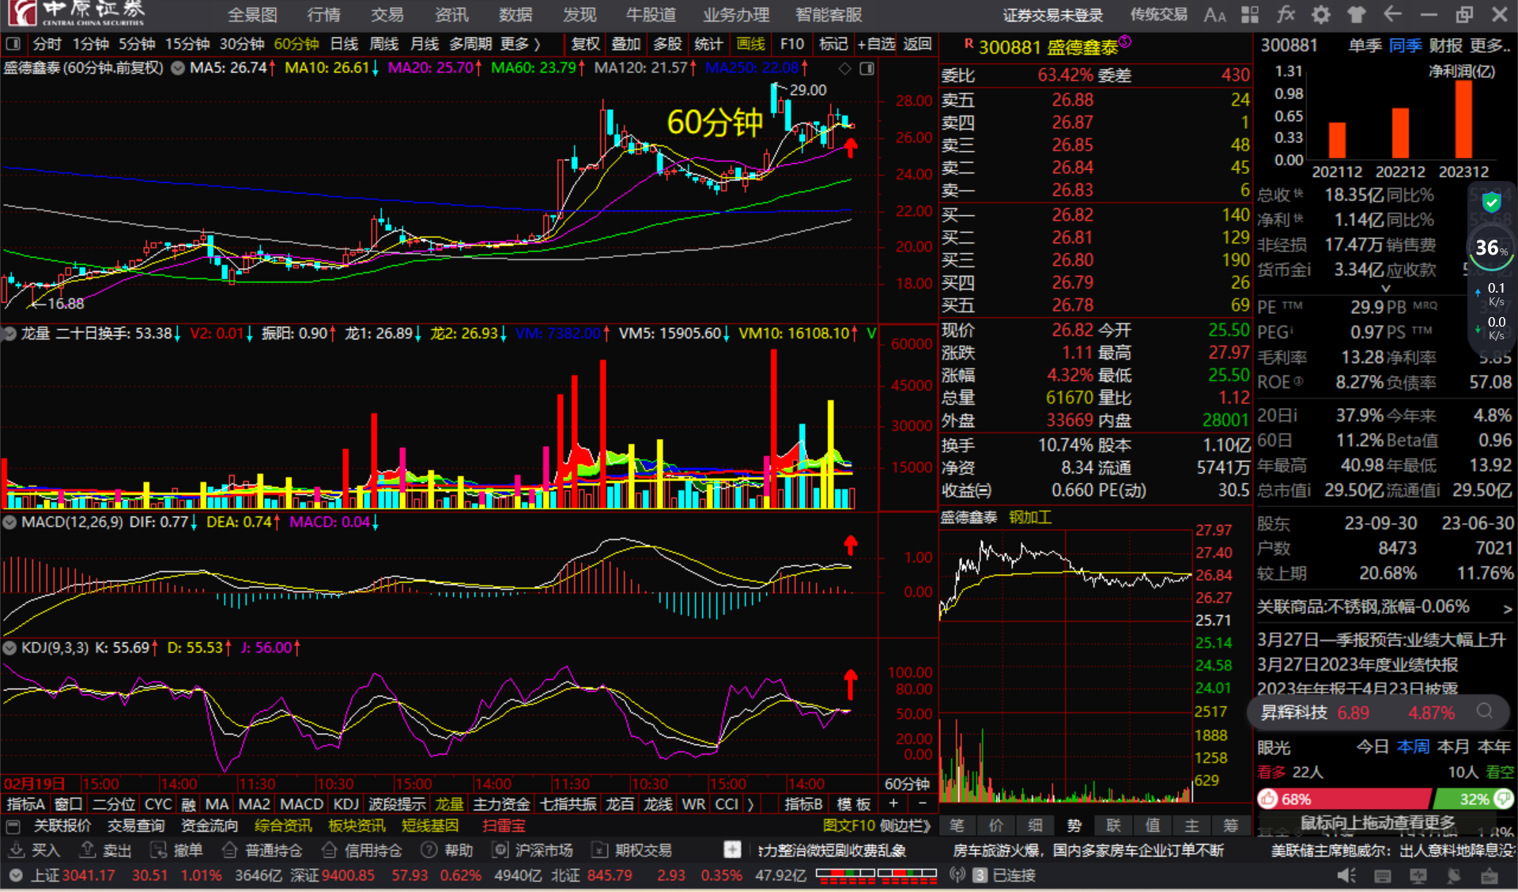Toggle the 龙量 volume indicator round checkbox
Image resolution: width=1518 pixels, height=892 pixels.
point(10,334)
